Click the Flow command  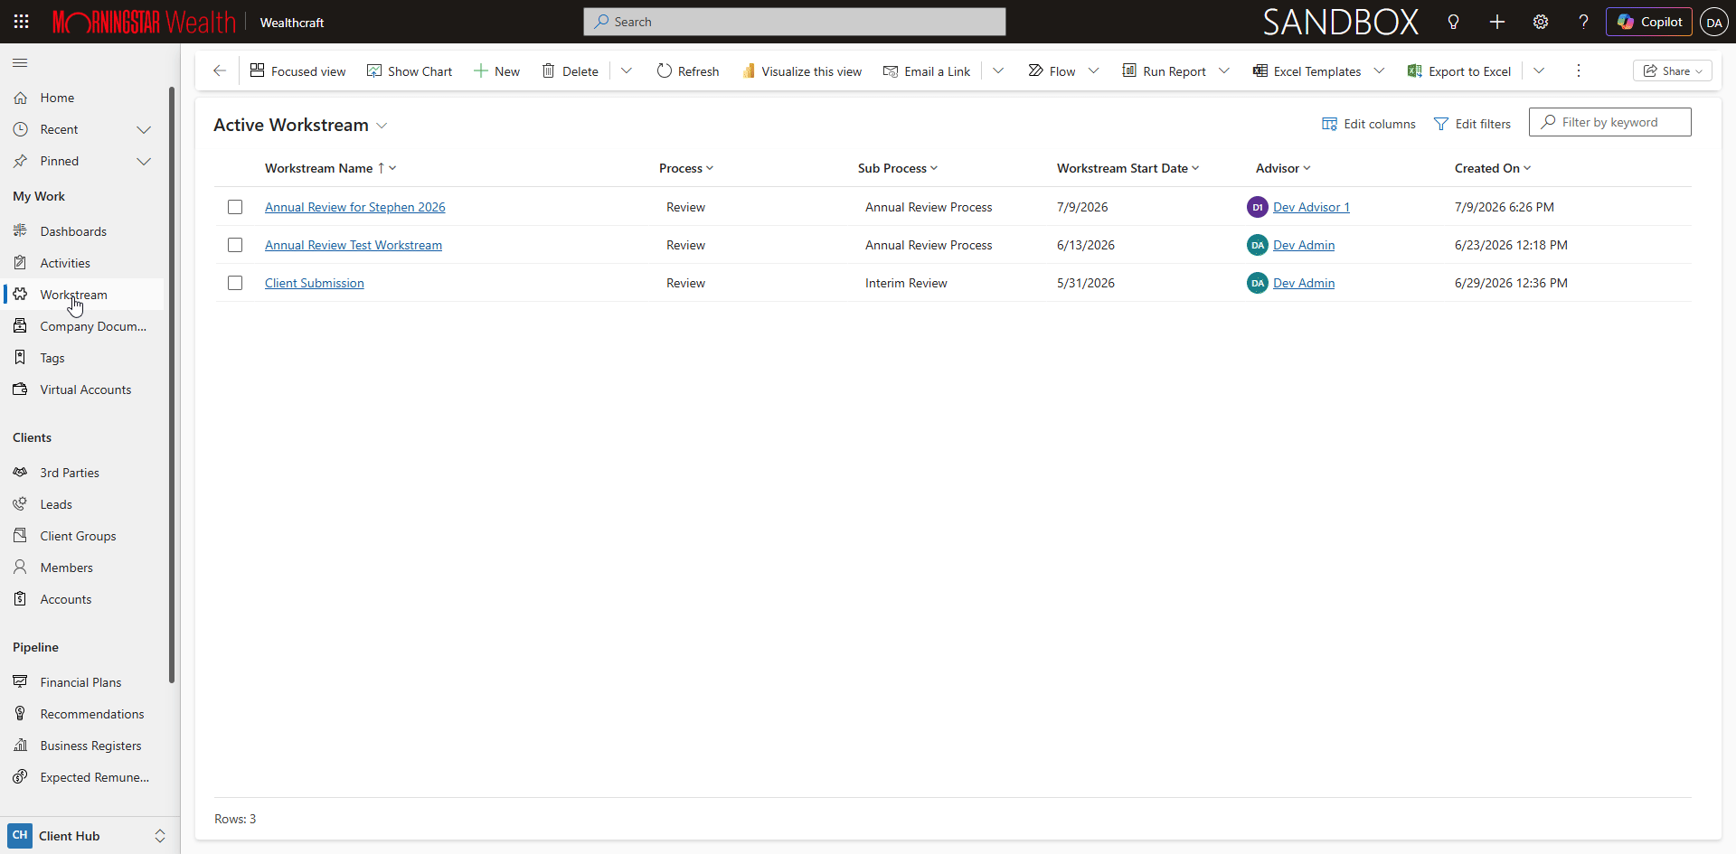[1052, 70]
